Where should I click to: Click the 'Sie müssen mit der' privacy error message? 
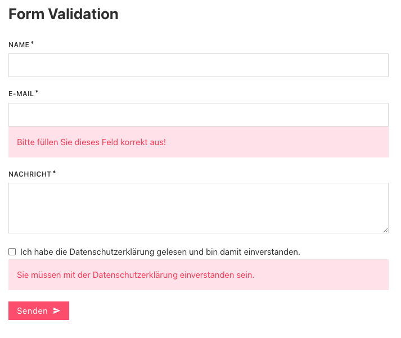click(136, 275)
